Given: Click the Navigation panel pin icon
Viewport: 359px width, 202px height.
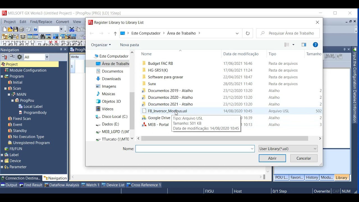Looking at the screenshot, I should (x=61, y=50).
